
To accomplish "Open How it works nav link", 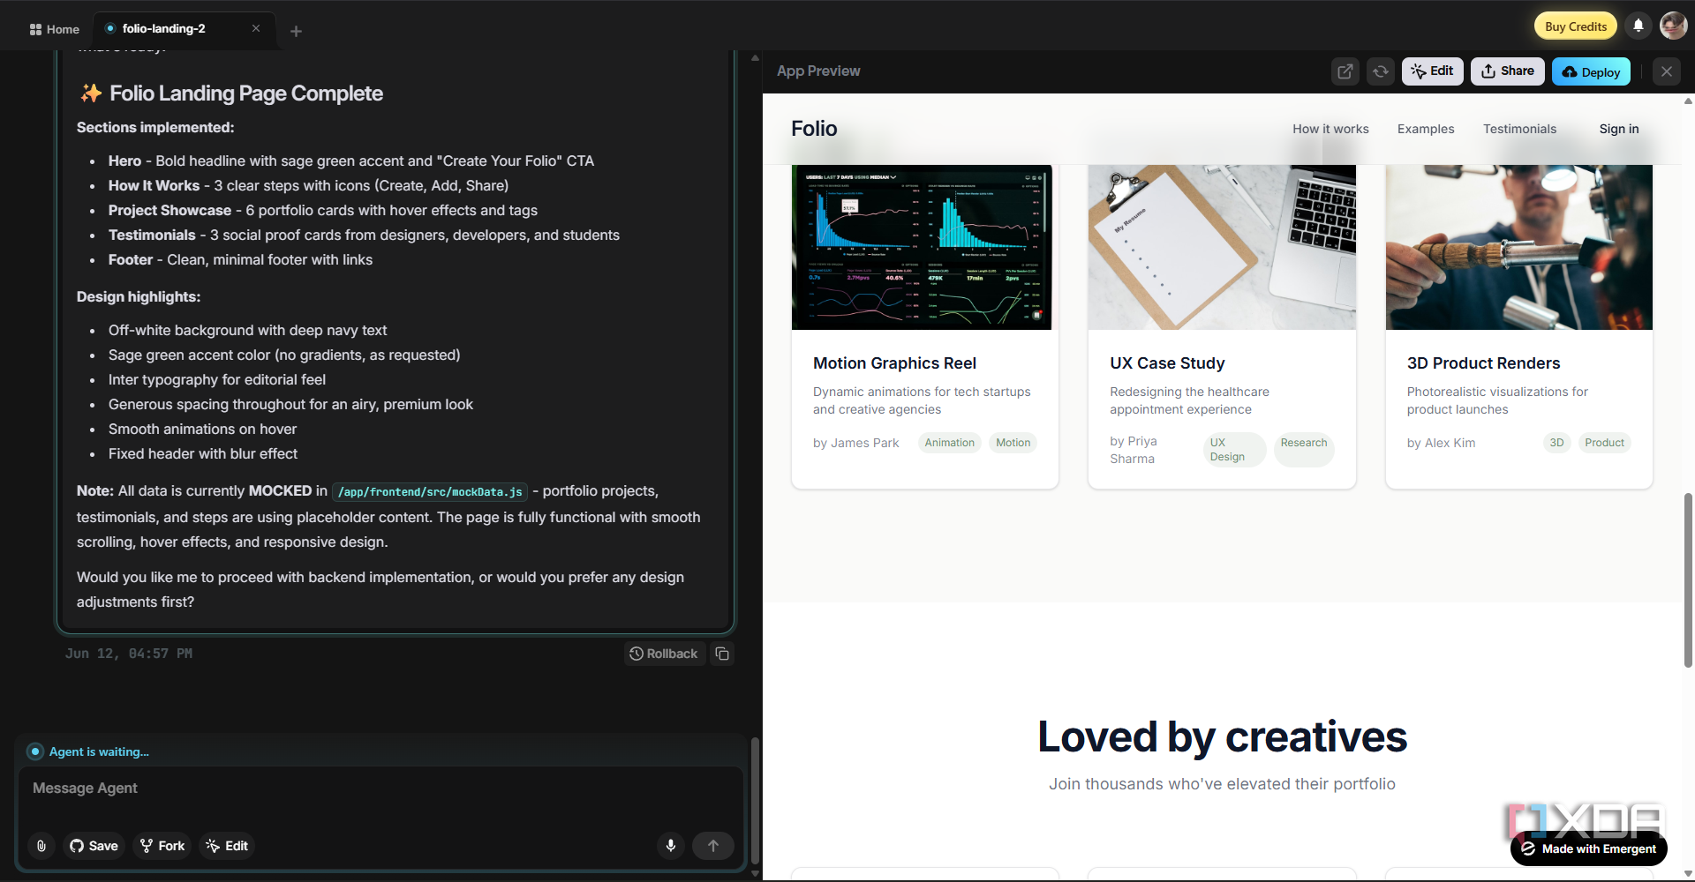I will point(1330,129).
